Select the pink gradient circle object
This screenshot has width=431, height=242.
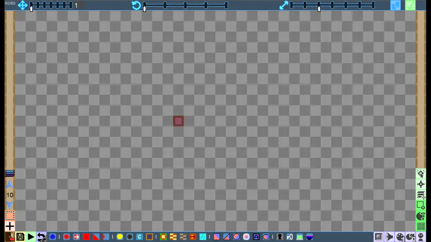(246, 237)
